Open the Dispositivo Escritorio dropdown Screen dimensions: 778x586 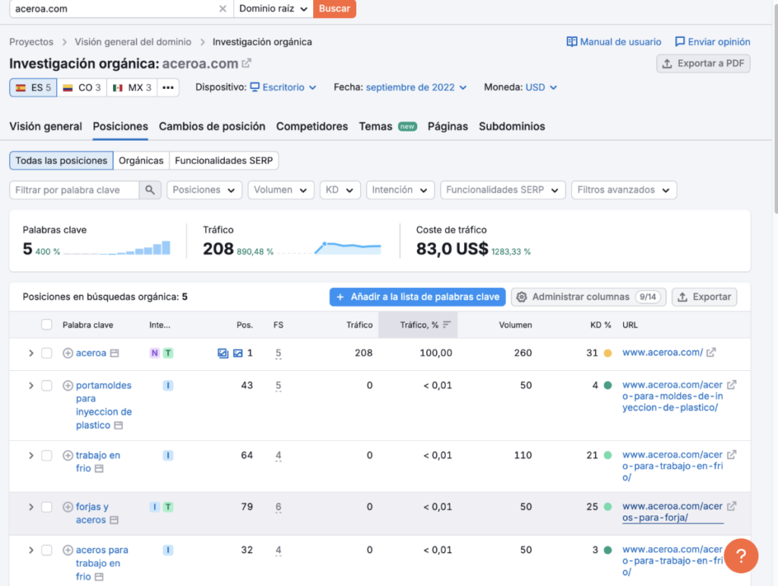pos(283,87)
